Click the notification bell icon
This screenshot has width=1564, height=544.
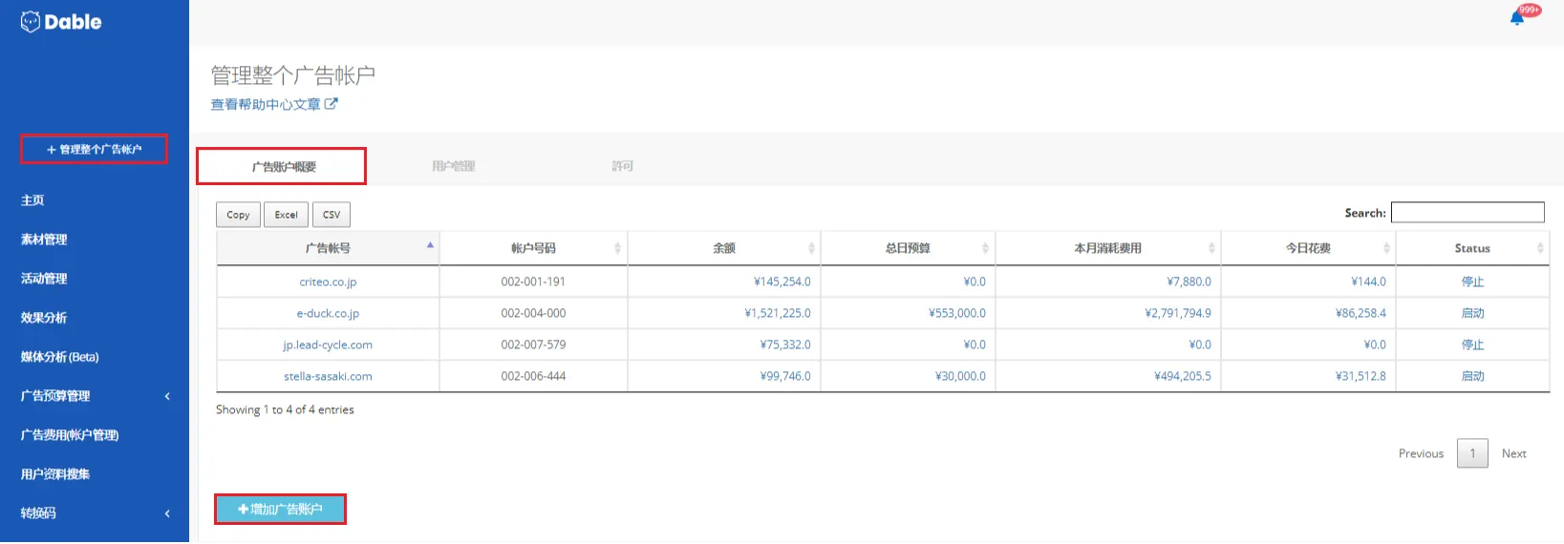[1516, 17]
